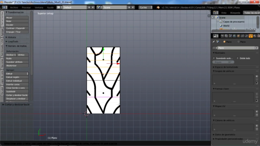
Task: Click the Mover button
Action: [x=17, y=18]
